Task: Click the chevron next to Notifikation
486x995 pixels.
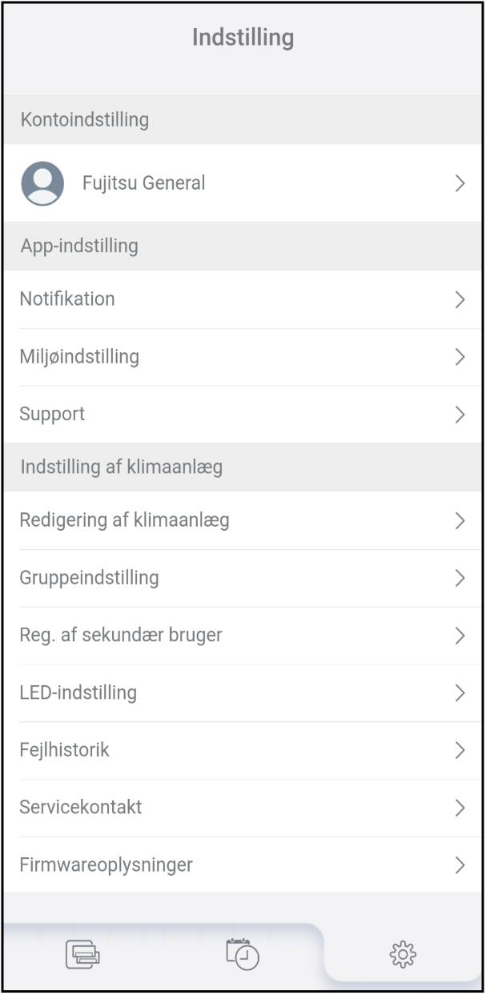Action: [x=460, y=299]
